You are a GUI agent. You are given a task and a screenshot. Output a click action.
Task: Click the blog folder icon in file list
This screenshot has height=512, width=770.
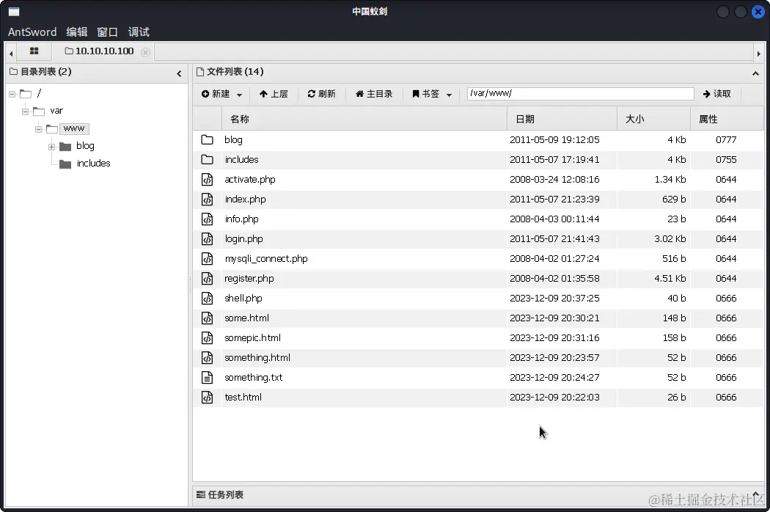coord(208,139)
